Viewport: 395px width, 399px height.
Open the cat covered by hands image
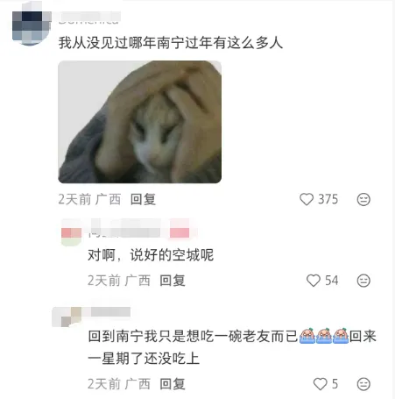[x=139, y=122]
